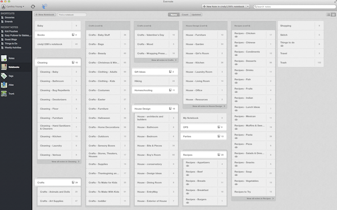The width and height of the screenshot is (337, 210).
Task: Click shared icon under Recipes - Chicken
Action: click(236, 37)
